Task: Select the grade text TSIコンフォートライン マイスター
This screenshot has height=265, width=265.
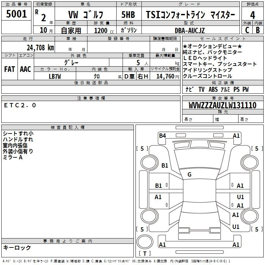Action: click(190, 15)
